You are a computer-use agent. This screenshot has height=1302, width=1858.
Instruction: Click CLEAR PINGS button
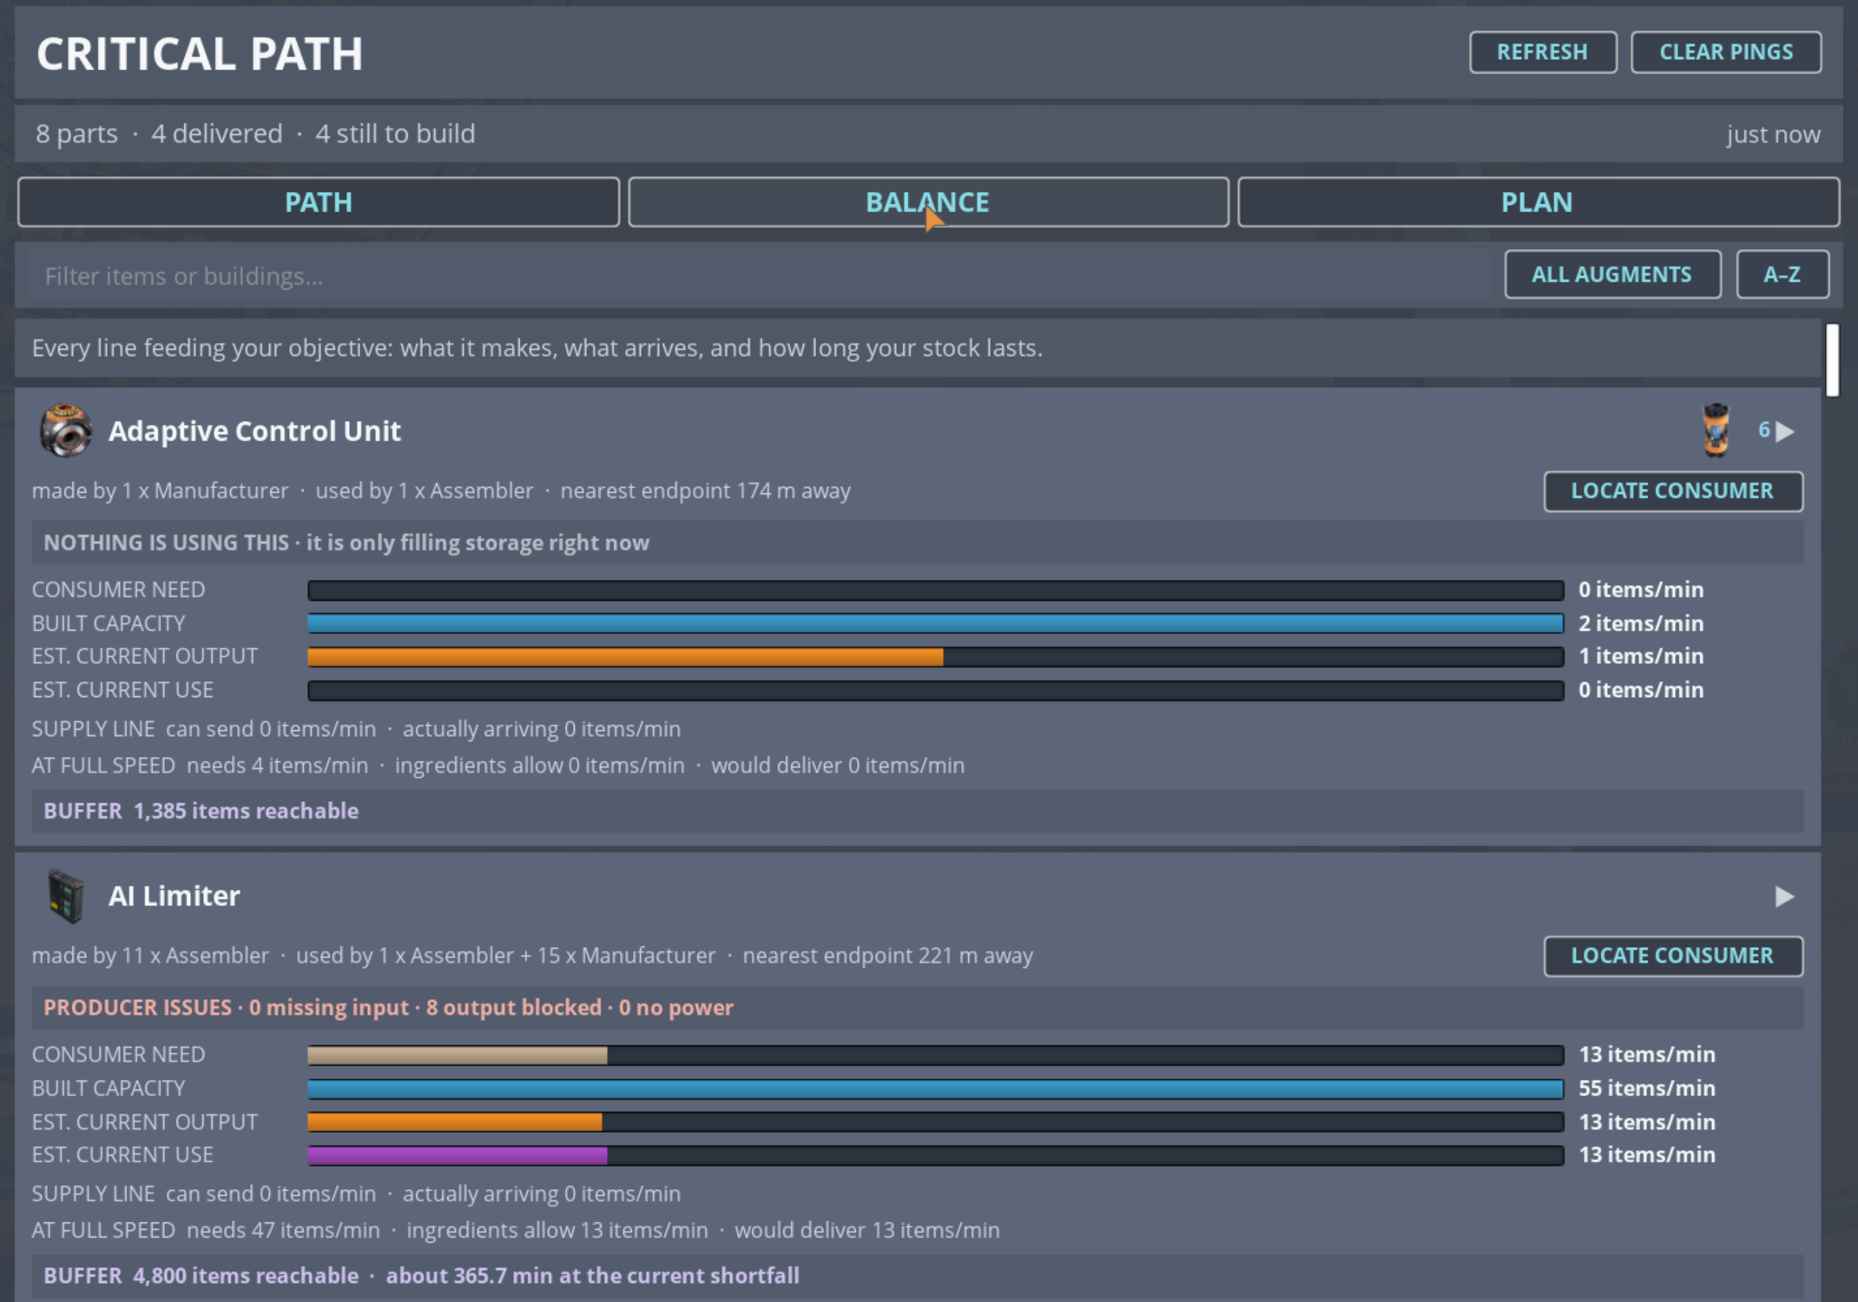tap(1726, 52)
